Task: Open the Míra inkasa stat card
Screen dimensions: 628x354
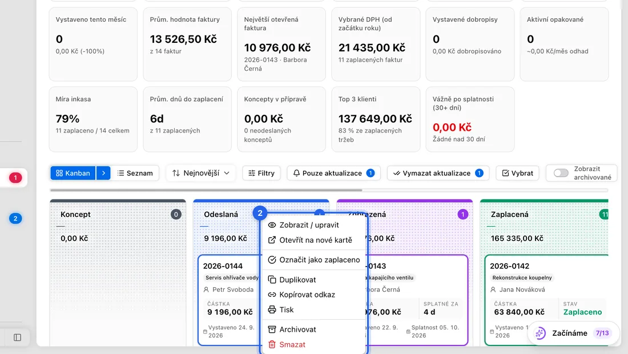Action: tap(93, 119)
